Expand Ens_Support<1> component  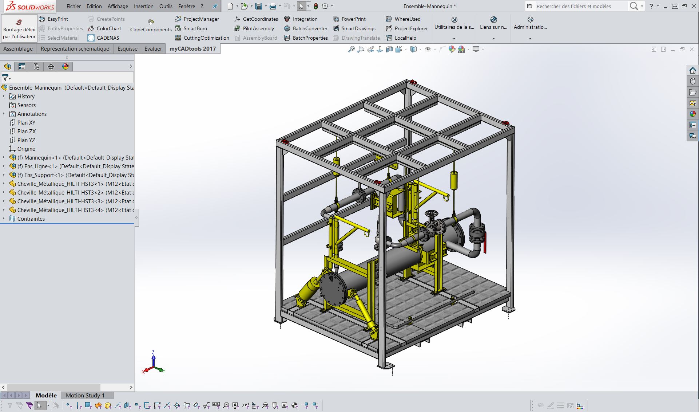point(4,175)
